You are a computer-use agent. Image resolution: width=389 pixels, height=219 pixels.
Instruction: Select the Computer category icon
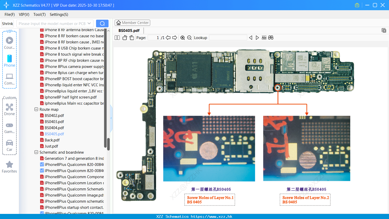(9, 79)
